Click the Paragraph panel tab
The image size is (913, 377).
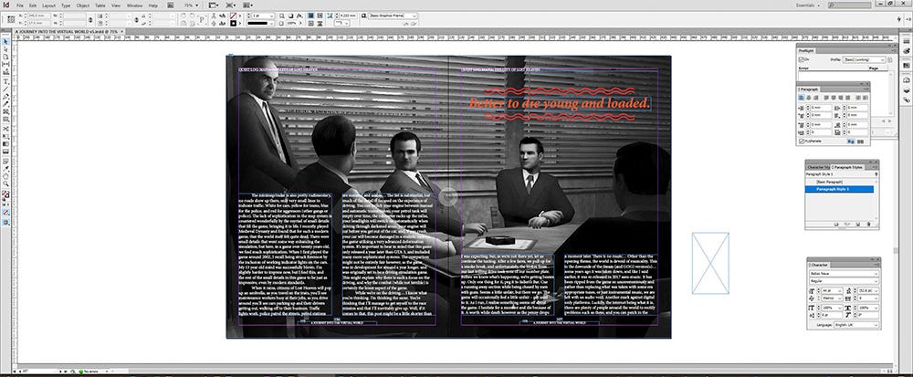pyautogui.click(x=808, y=89)
